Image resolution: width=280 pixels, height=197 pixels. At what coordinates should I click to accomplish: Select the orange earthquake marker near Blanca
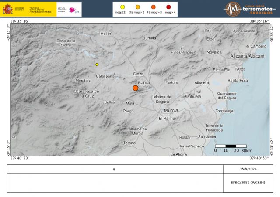point(136,88)
